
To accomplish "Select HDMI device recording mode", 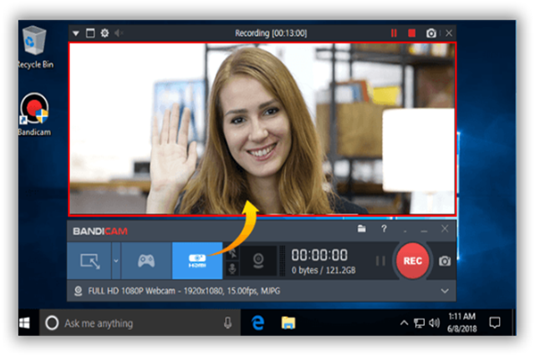I will pyautogui.click(x=197, y=261).
